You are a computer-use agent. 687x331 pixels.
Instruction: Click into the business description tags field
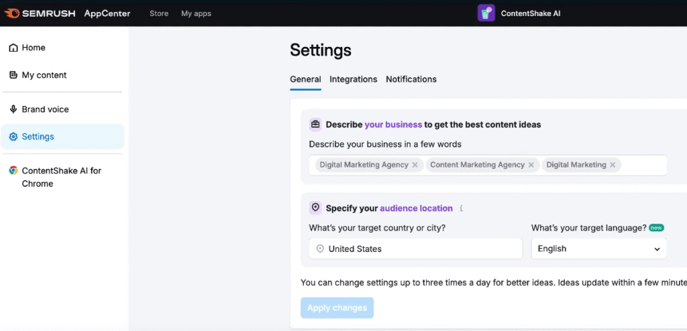click(488, 165)
